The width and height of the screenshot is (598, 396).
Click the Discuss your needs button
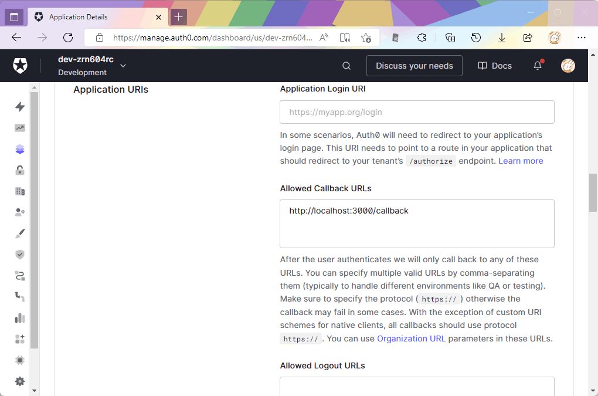[x=414, y=66]
